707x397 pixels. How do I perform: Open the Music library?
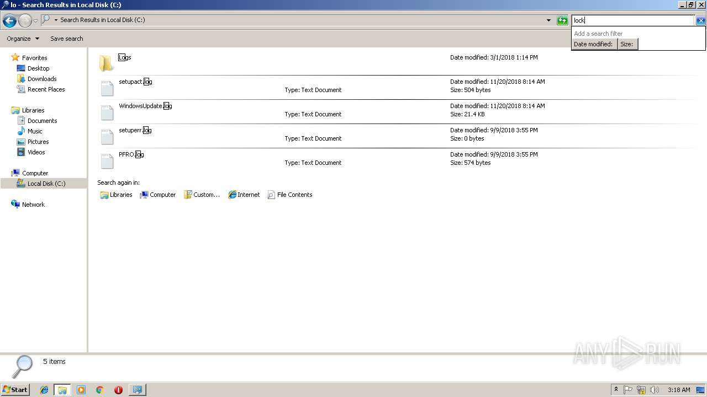pos(35,131)
